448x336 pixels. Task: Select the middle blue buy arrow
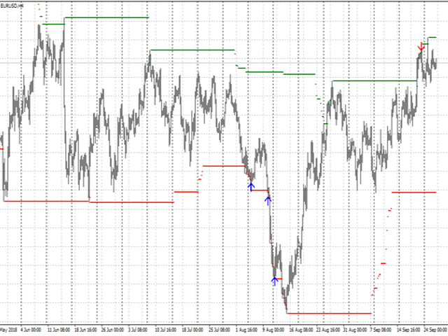[x=267, y=199]
